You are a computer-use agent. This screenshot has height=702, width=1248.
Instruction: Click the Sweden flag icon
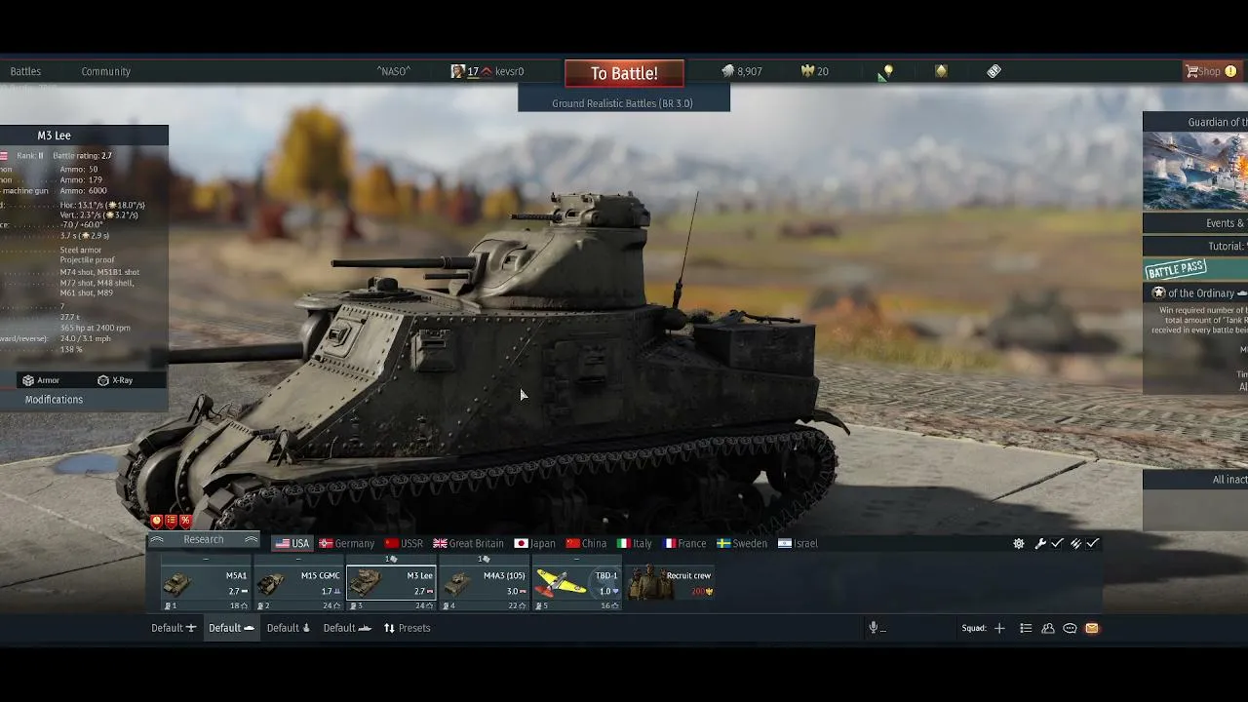(723, 544)
